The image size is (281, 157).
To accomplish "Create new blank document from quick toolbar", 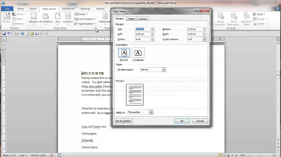I will click(x=27, y=33).
